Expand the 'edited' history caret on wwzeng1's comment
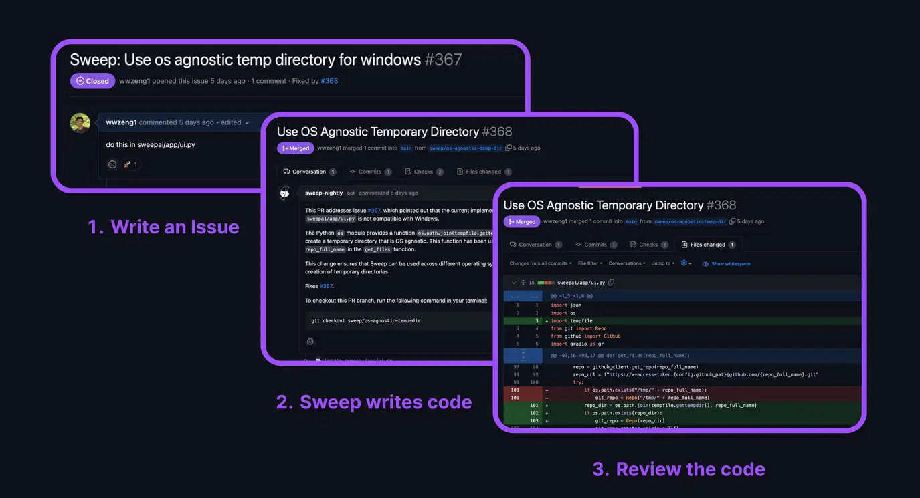Image resolution: width=920 pixels, height=498 pixels. 247,123
